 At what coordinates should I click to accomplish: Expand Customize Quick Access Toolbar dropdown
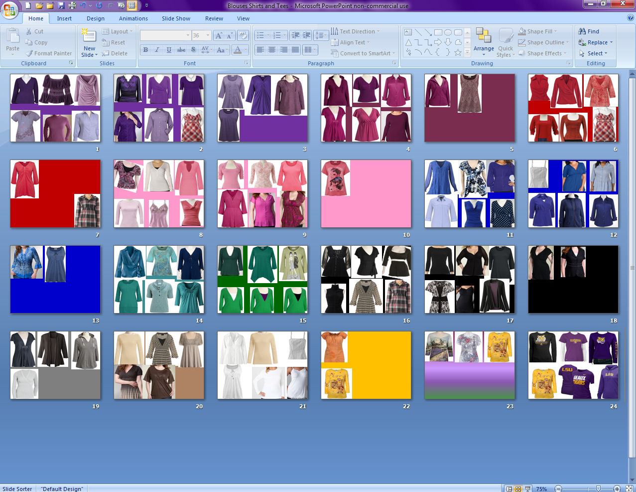(146, 5)
